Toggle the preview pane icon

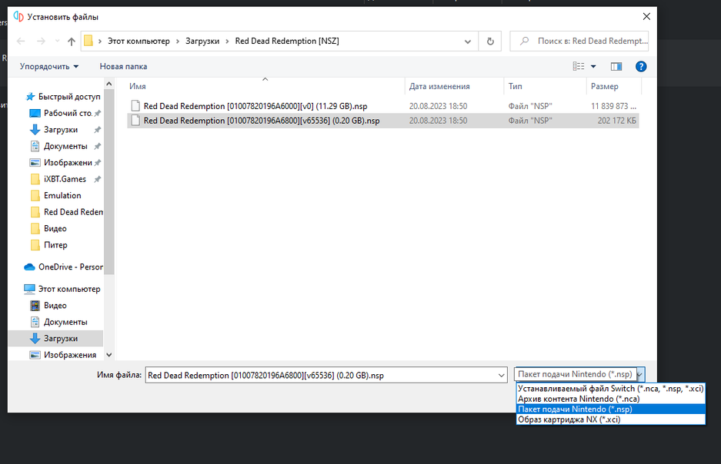point(616,67)
